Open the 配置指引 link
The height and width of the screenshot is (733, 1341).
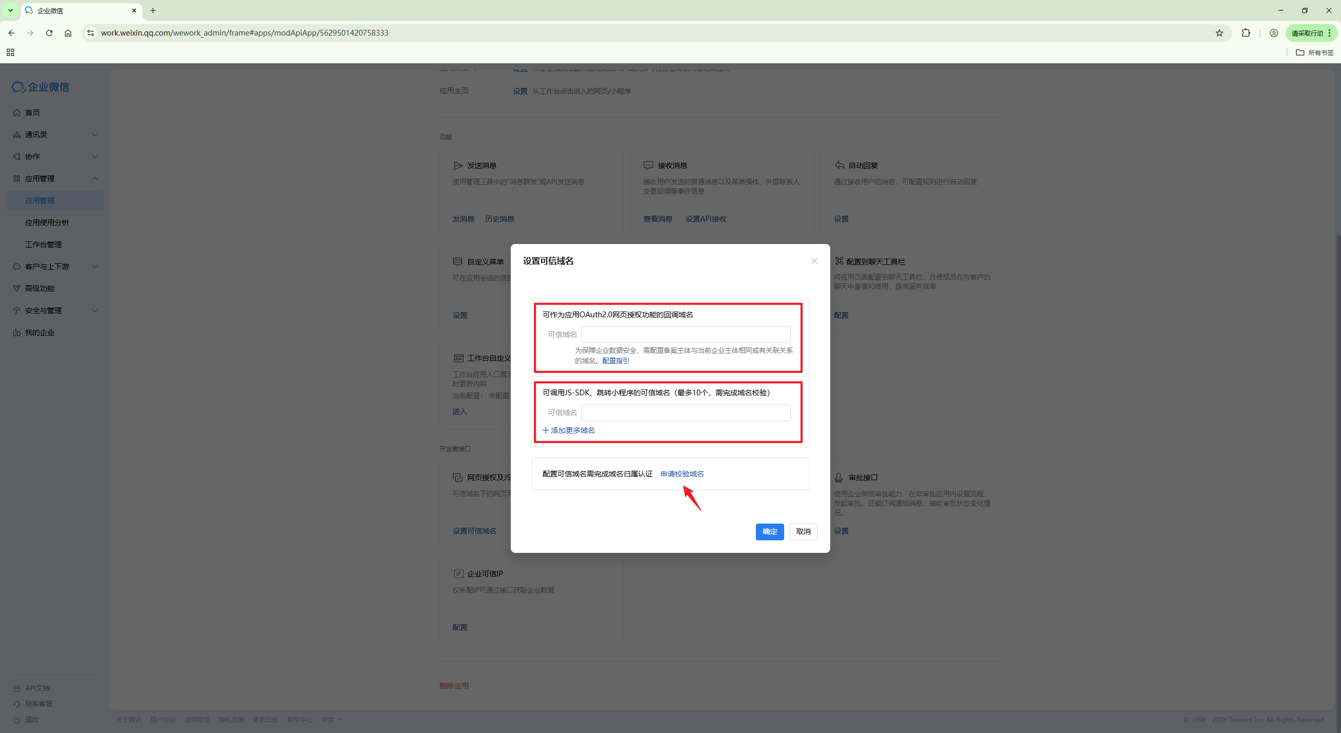click(615, 361)
